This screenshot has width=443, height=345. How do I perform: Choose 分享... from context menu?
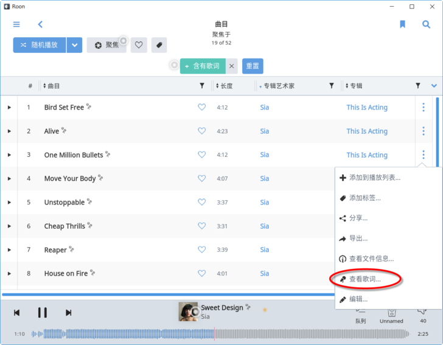tap(388, 218)
